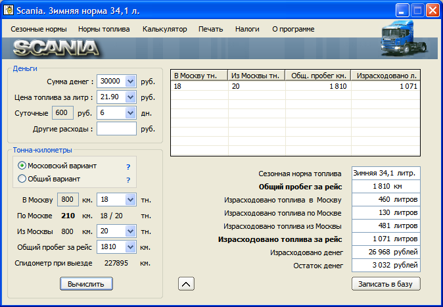Image resolution: width=443 pixels, height=307 pixels.
Task: Click the Зимняя 34,1 литр. value field
Action: coord(386,173)
